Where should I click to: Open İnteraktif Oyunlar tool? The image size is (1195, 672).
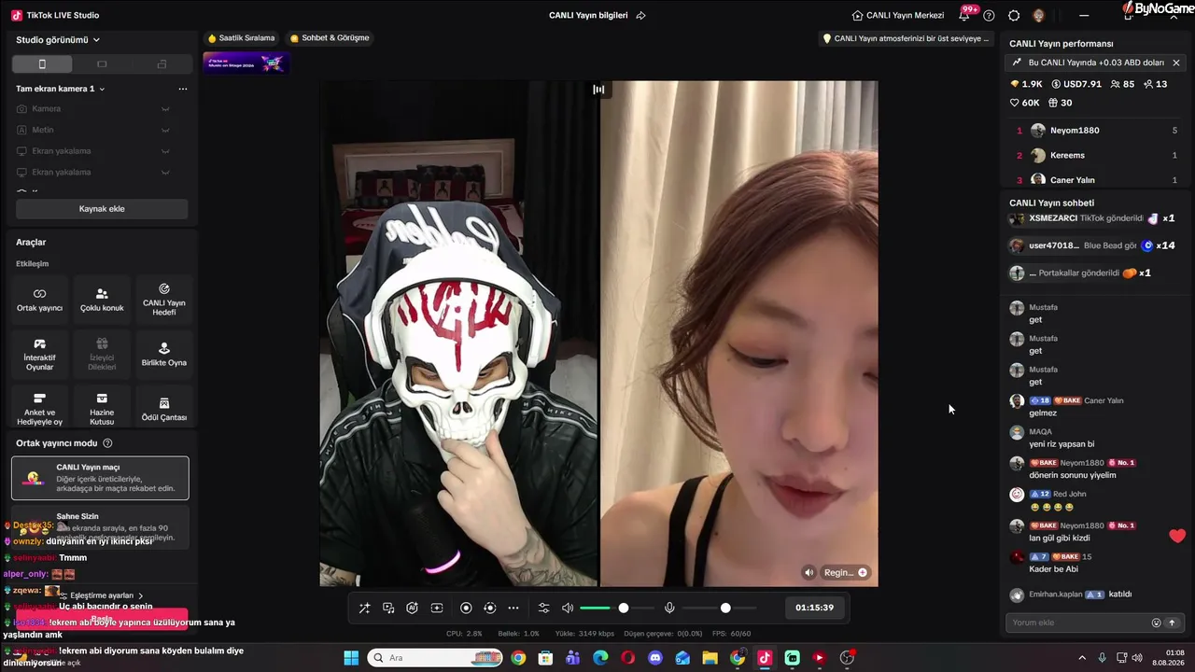39,355
